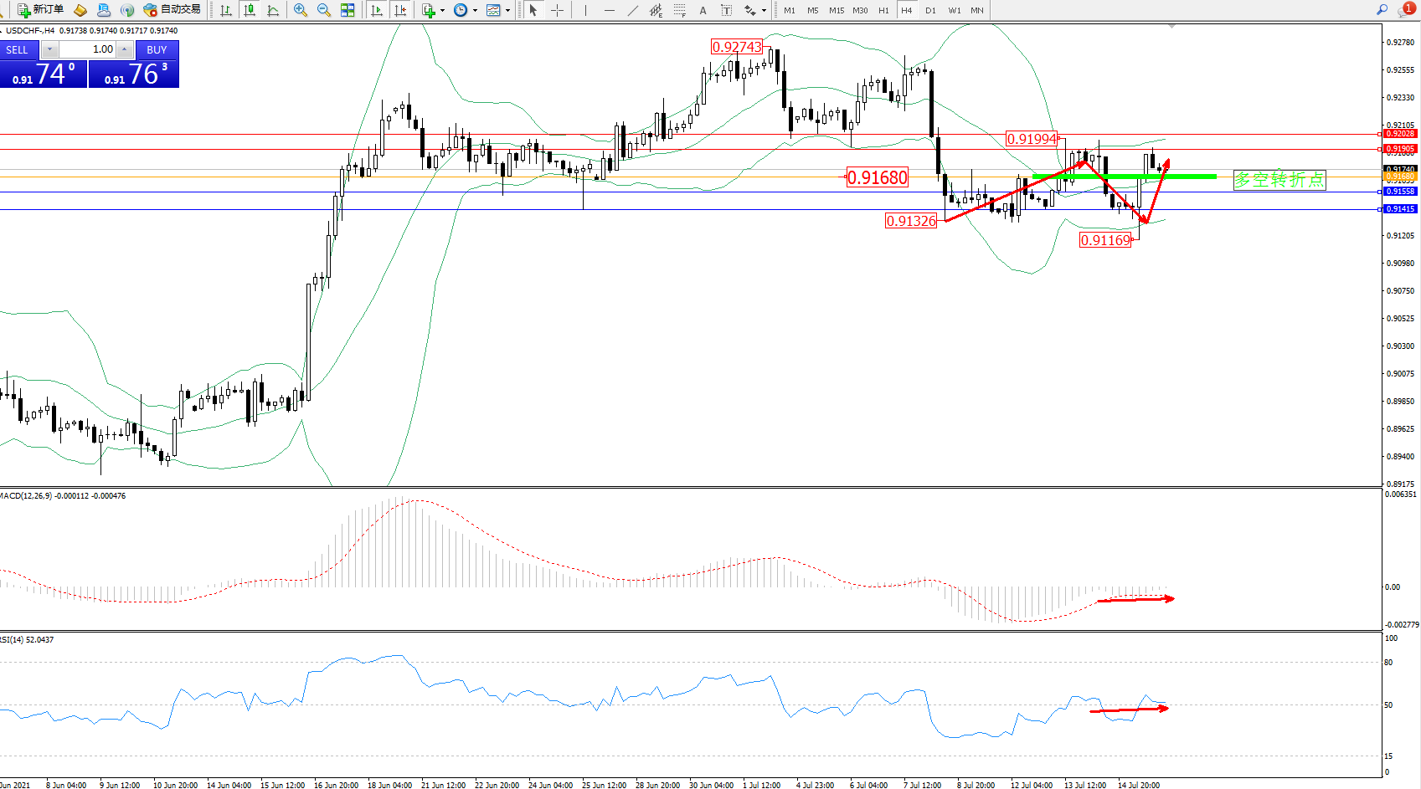Image resolution: width=1421 pixels, height=789 pixels.
Task: Switch to the M15 timeframe
Action: coord(837,10)
